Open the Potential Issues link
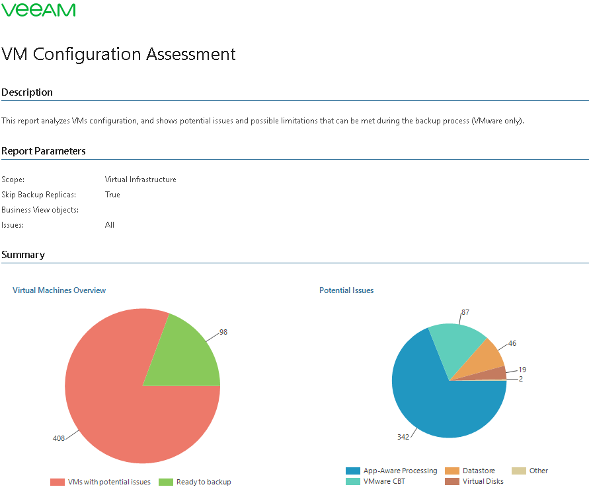589x495 pixels. pos(346,290)
